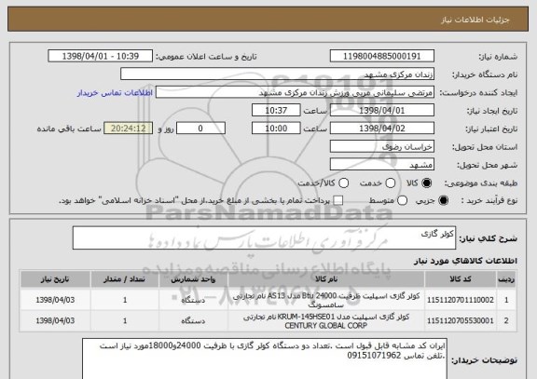Click the CENTURY GLOBAL CORP item name
The width and height of the screenshot is (537, 379).
click(326, 321)
